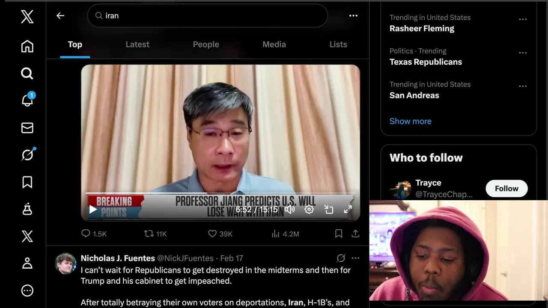The height and width of the screenshot is (308, 548).
Task: Open the Texas Republicans trend
Action: [x=426, y=62]
